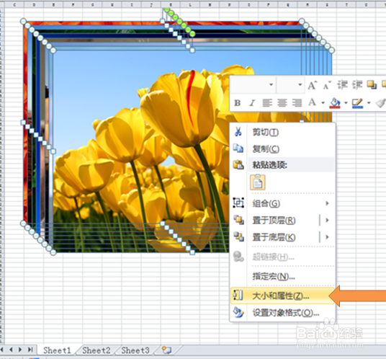This screenshot has height=359, width=386.
Task: Click the copy icon beside 复制(C)
Action: coord(238,149)
